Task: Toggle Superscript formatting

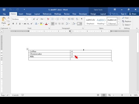Action: pyautogui.click(x=32, y=24)
